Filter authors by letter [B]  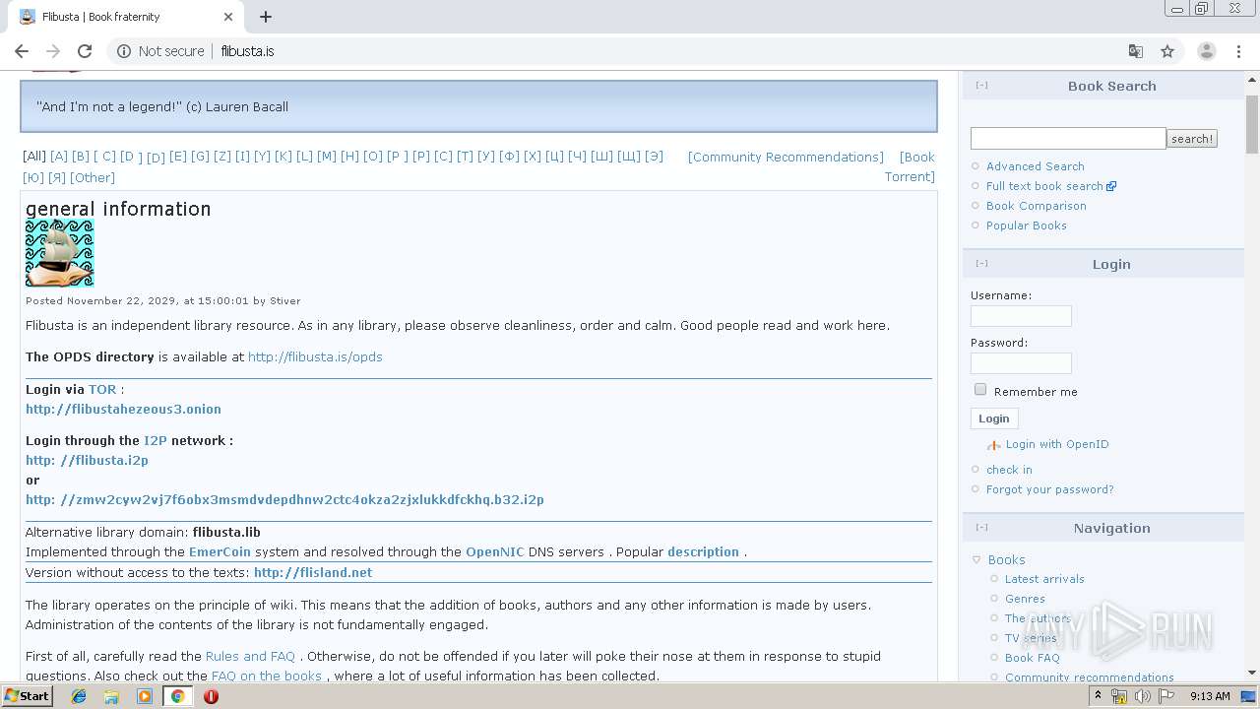tap(81, 157)
